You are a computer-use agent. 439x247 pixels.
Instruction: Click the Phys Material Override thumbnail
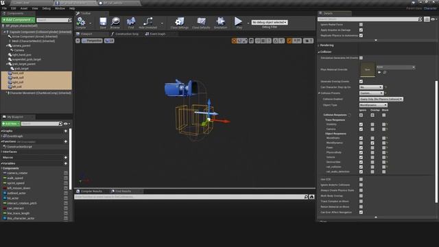pos(368,69)
